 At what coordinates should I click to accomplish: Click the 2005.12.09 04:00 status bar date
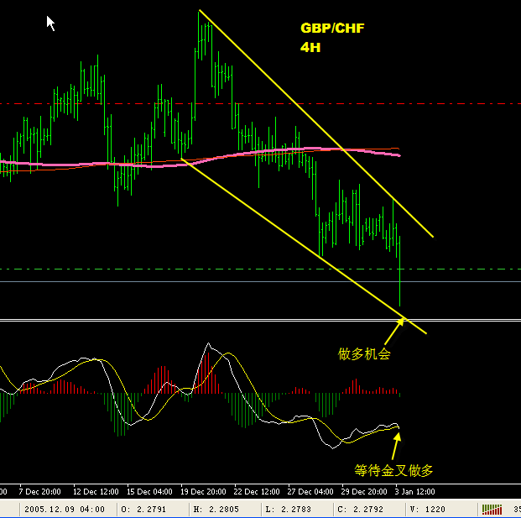[x=65, y=509]
